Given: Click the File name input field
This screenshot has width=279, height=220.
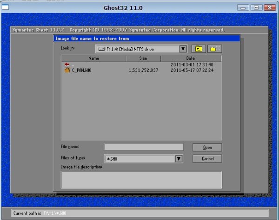Looking at the screenshot, I should point(143,147).
